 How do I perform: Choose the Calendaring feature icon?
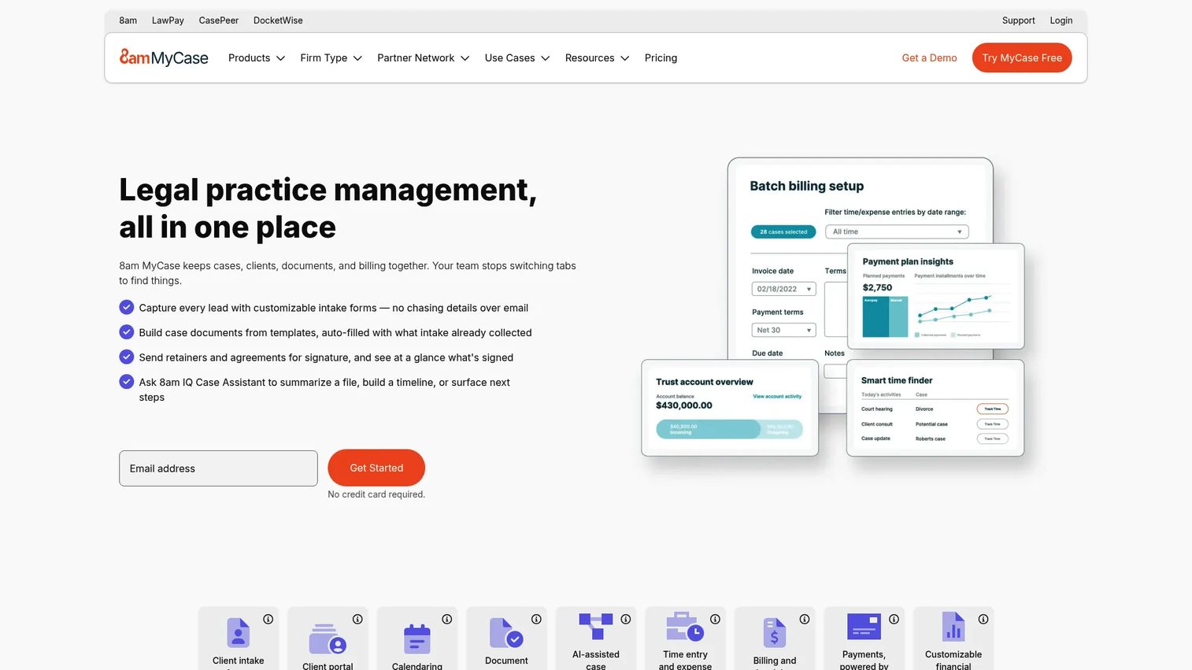(417, 639)
